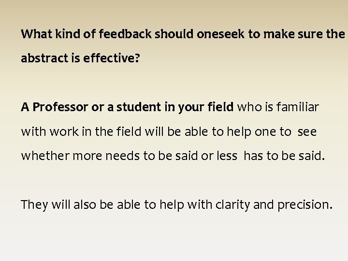The image size is (348, 261).
Task: Click 'abstract is effective?' heading line
Action: click(x=80, y=58)
